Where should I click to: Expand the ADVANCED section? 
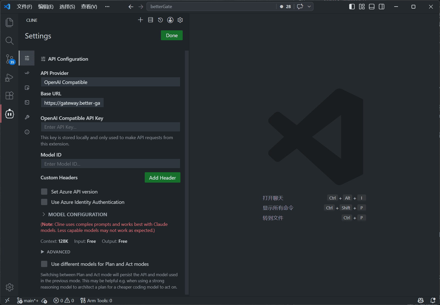(56, 252)
